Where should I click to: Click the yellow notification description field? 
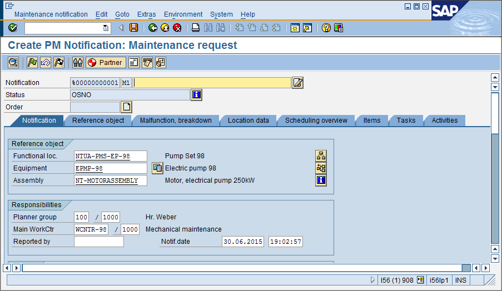(212, 83)
